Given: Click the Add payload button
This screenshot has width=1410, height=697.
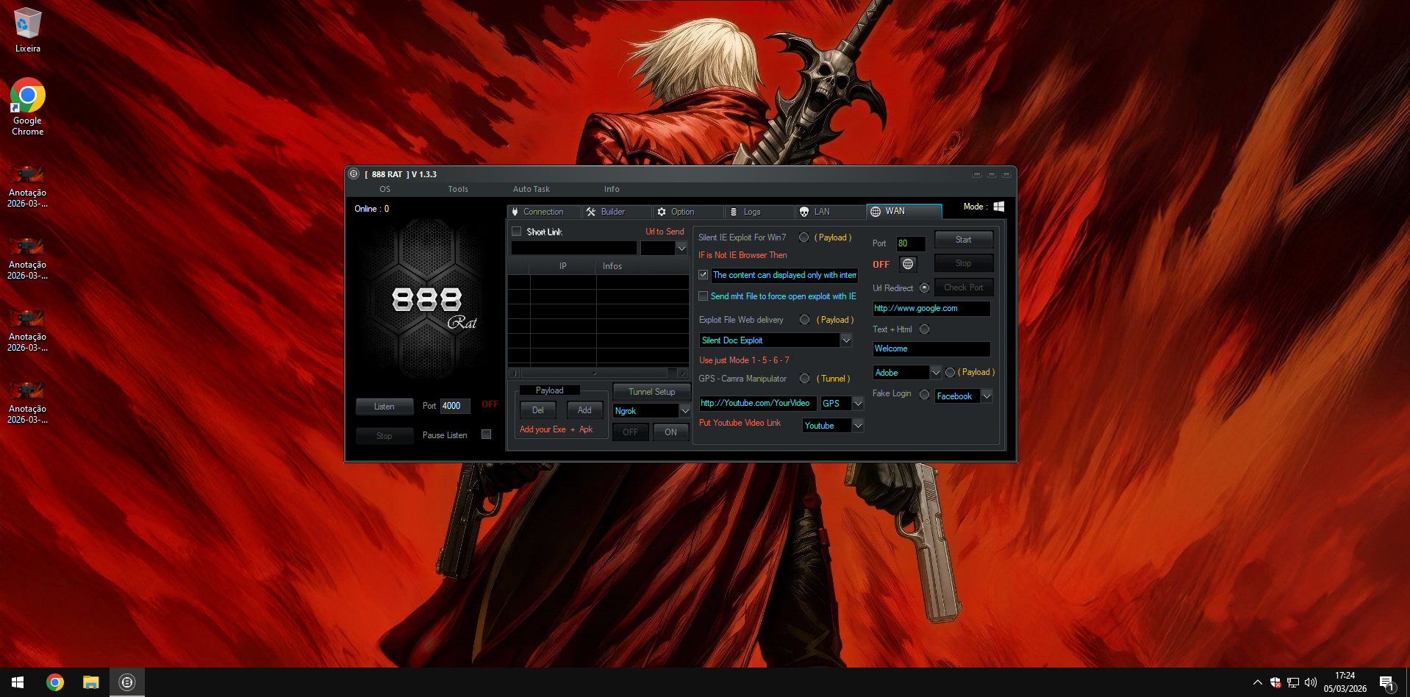Looking at the screenshot, I should [584, 410].
